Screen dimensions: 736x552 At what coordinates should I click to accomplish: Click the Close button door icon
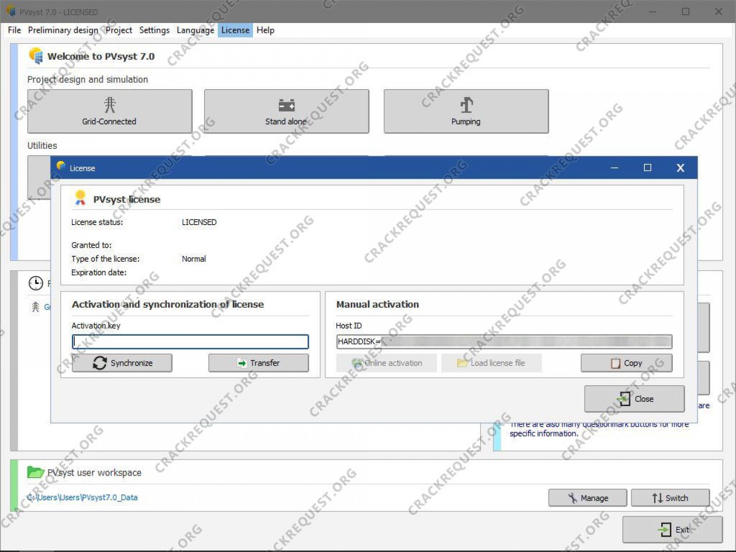[624, 398]
